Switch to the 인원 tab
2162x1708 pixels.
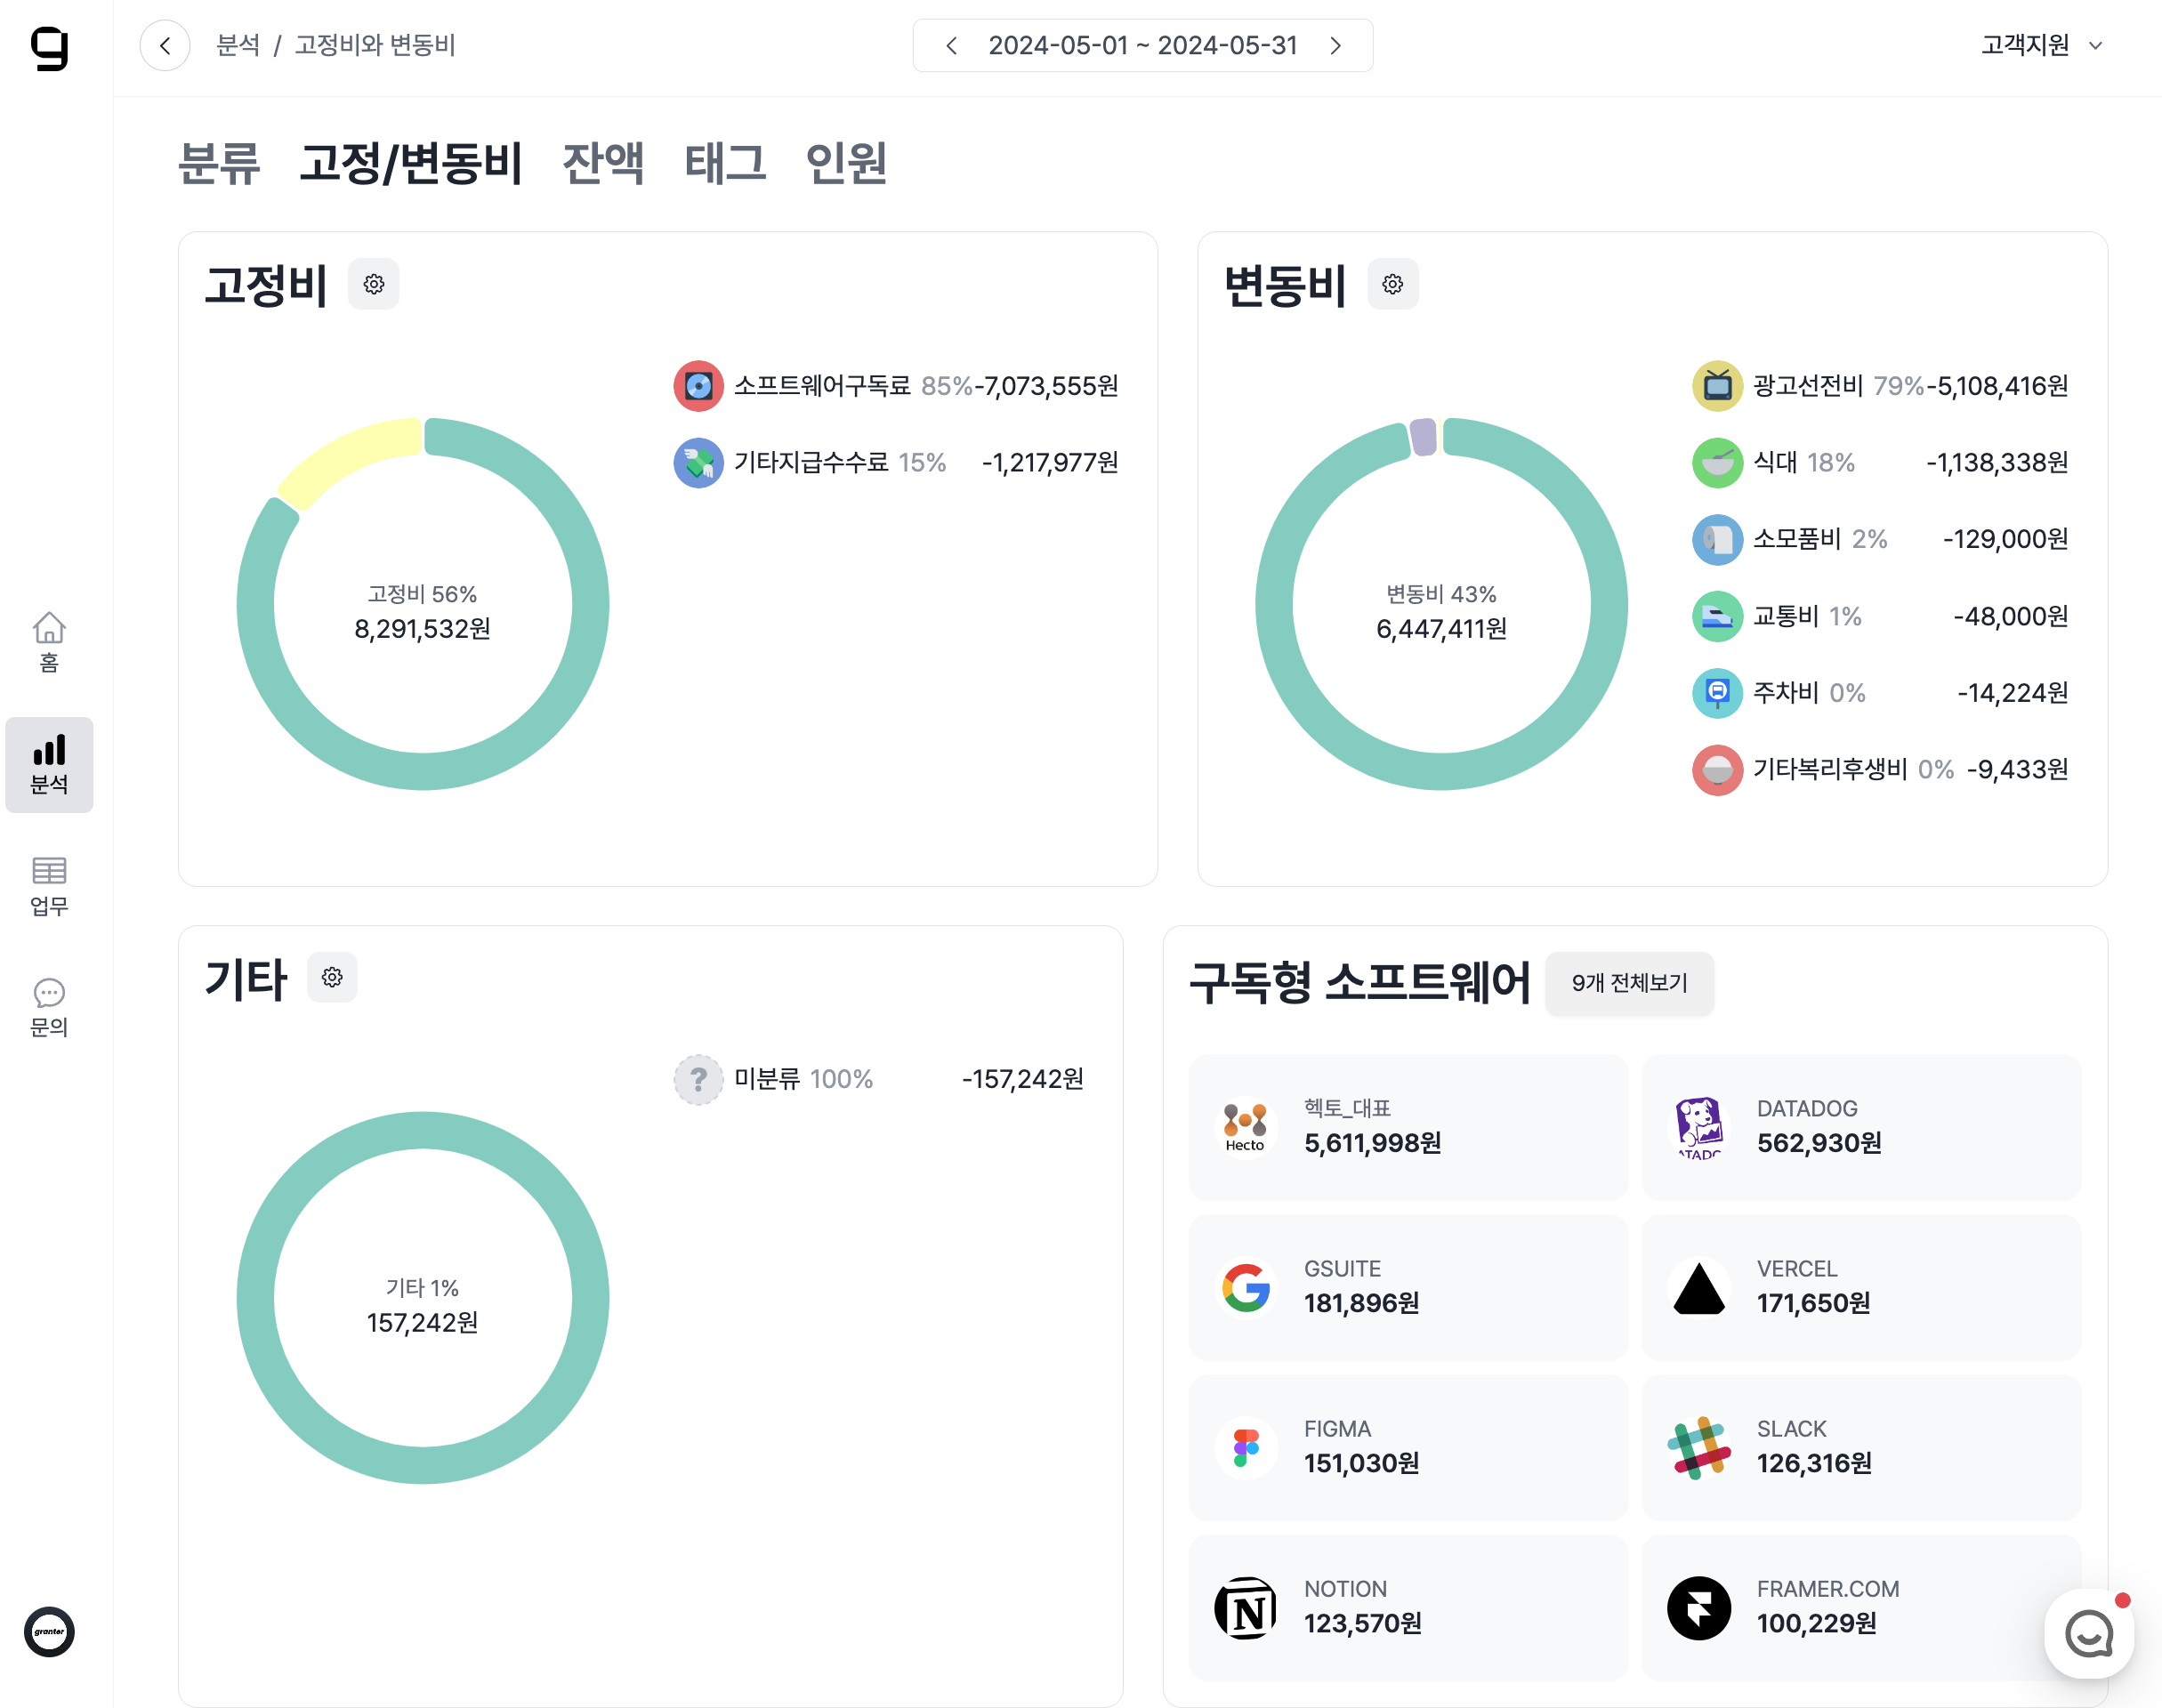point(846,163)
